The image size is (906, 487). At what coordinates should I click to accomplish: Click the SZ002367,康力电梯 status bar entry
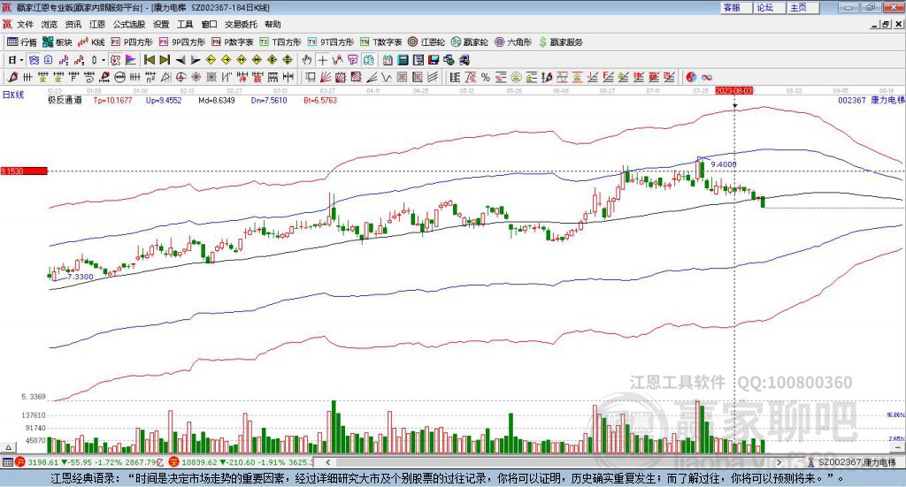852,462
